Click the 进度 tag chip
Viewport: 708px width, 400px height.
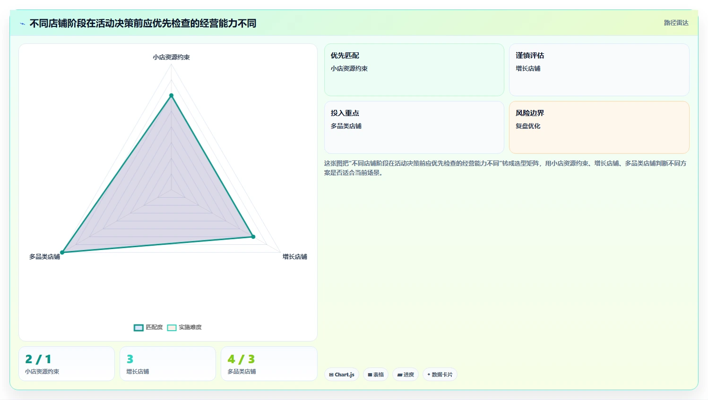[406, 375]
